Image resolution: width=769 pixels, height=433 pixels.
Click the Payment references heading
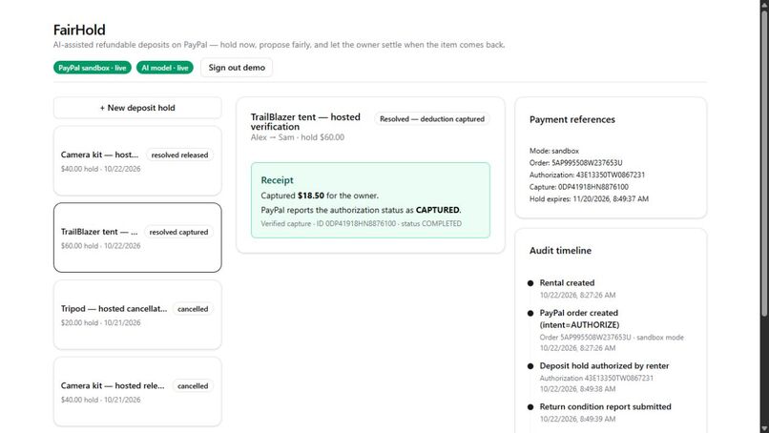point(572,119)
